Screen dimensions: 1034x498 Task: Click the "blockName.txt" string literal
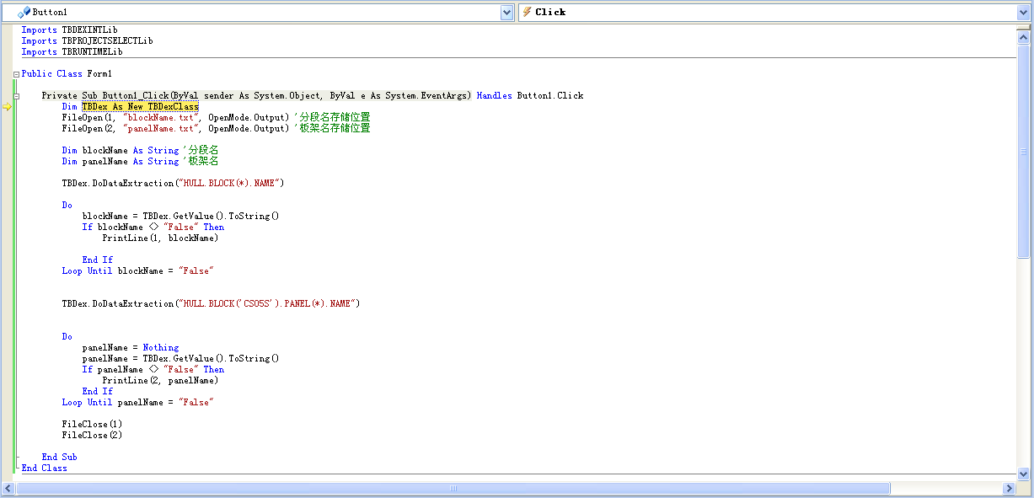click(x=162, y=118)
